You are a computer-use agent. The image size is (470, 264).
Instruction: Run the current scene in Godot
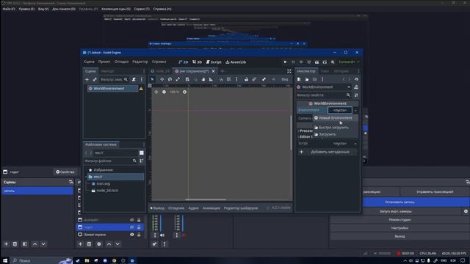click(x=317, y=62)
